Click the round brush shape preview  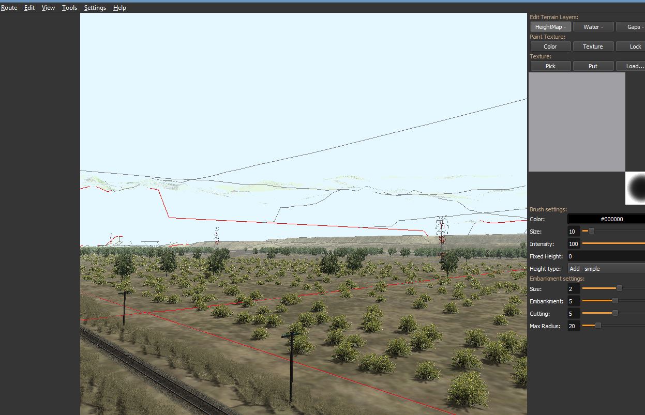[x=636, y=188]
